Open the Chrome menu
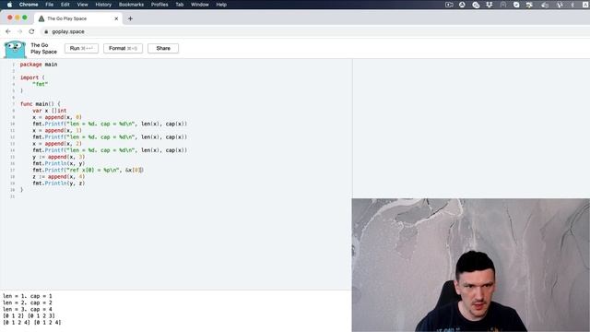 click(x=29, y=5)
